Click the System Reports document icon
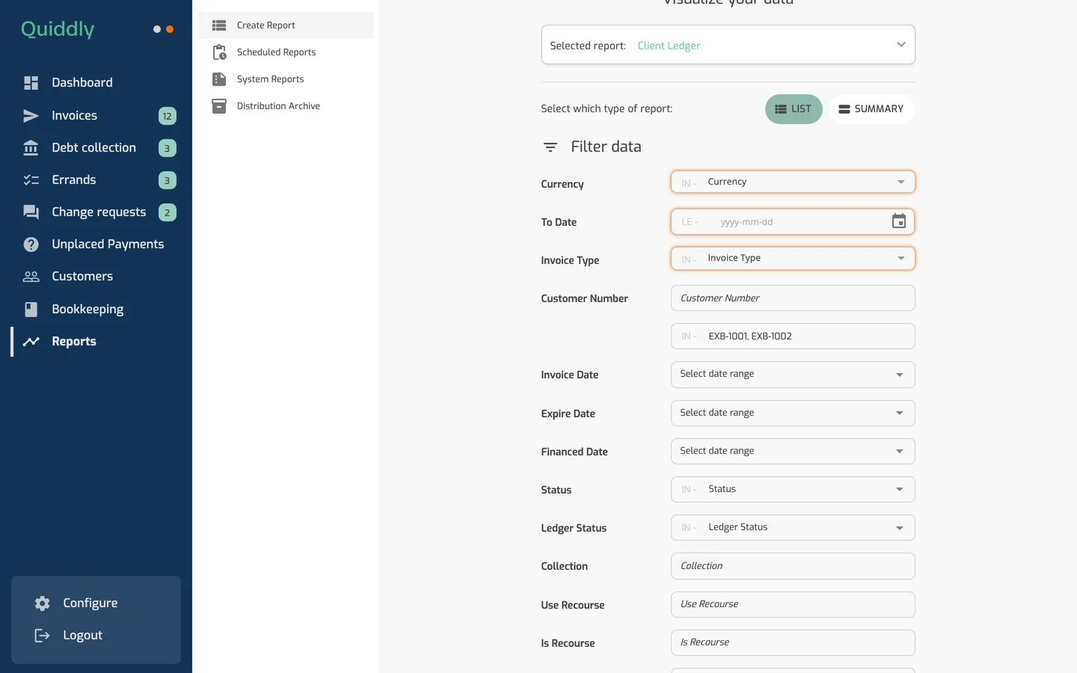1077x673 pixels. (219, 79)
